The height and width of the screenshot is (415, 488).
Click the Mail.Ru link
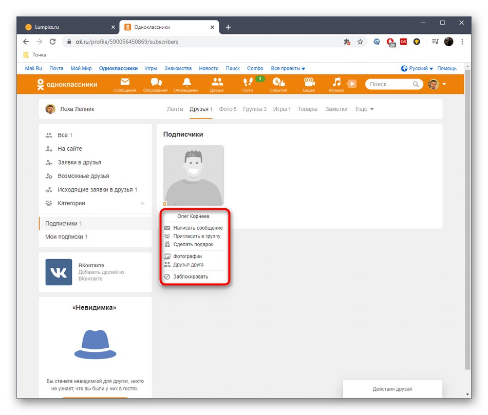coord(33,68)
